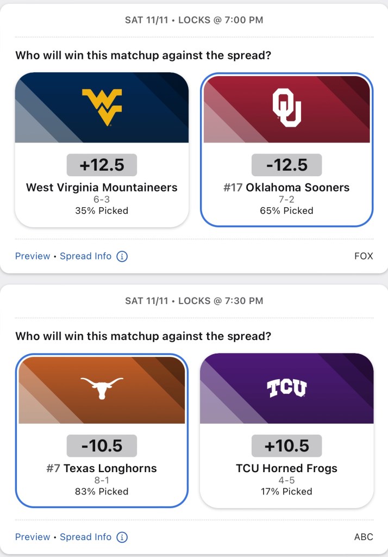
Task: Click the FOX network label
Action: click(x=364, y=256)
